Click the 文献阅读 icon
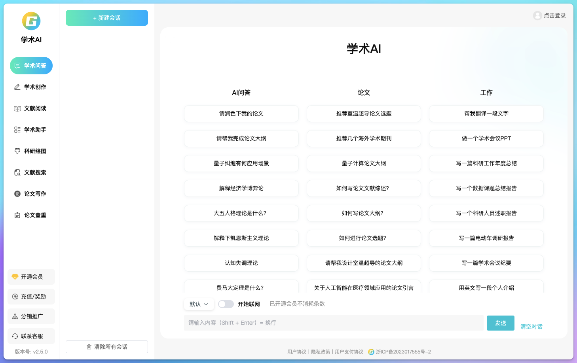The height and width of the screenshot is (363, 577). coord(31,108)
